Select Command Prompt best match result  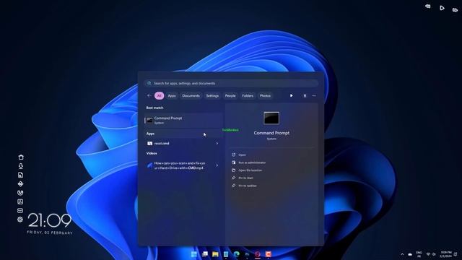183,120
